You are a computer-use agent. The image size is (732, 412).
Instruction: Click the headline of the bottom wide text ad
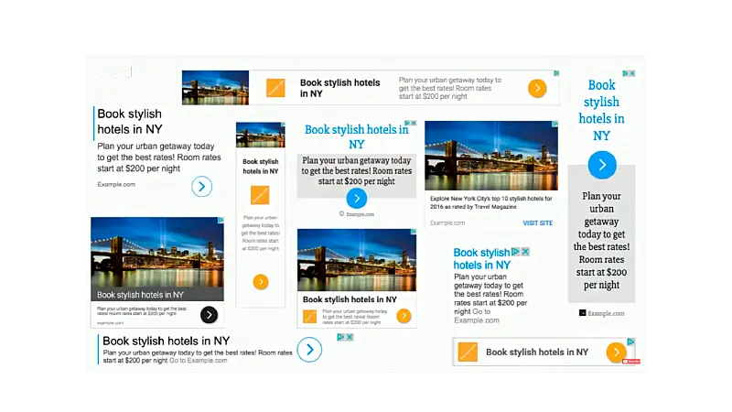click(x=167, y=341)
